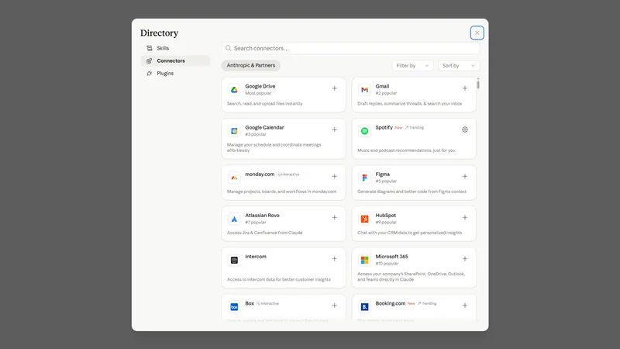Close the Directory dialog
This screenshot has width=620, height=349.
pyautogui.click(x=477, y=33)
